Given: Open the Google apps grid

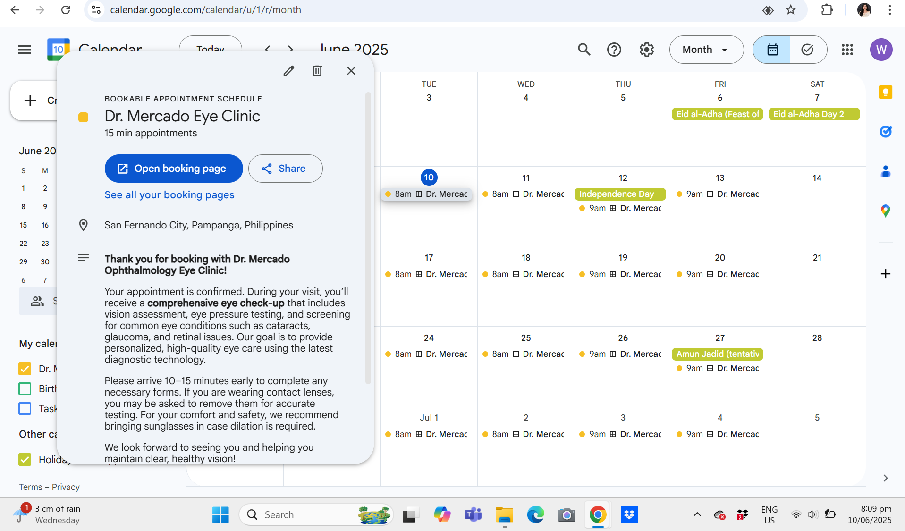Looking at the screenshot, I should click(847, 50).
